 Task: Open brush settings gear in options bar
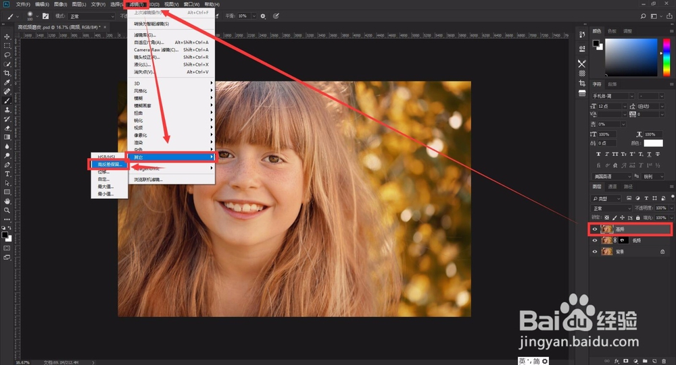[263, 16]
